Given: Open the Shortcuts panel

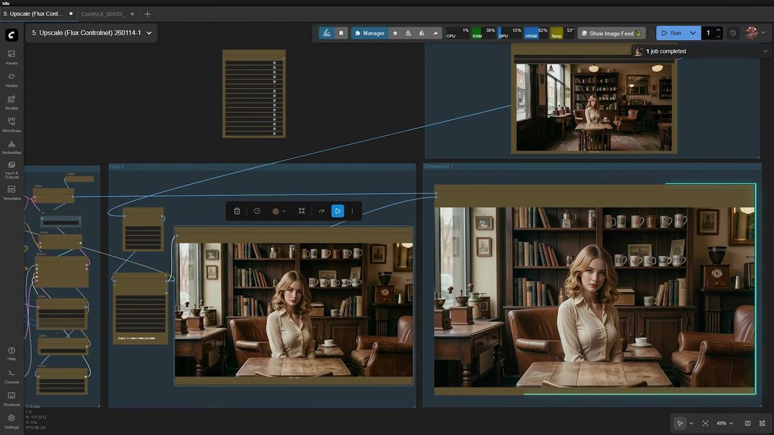Looking at the screenshot, I should (12, 398).
